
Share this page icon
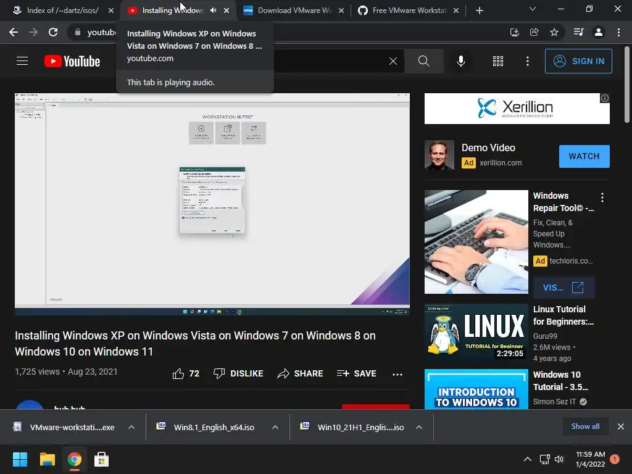(534, 32)
